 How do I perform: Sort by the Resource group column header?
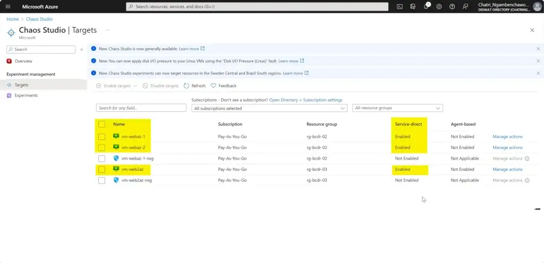coord(321,124)
